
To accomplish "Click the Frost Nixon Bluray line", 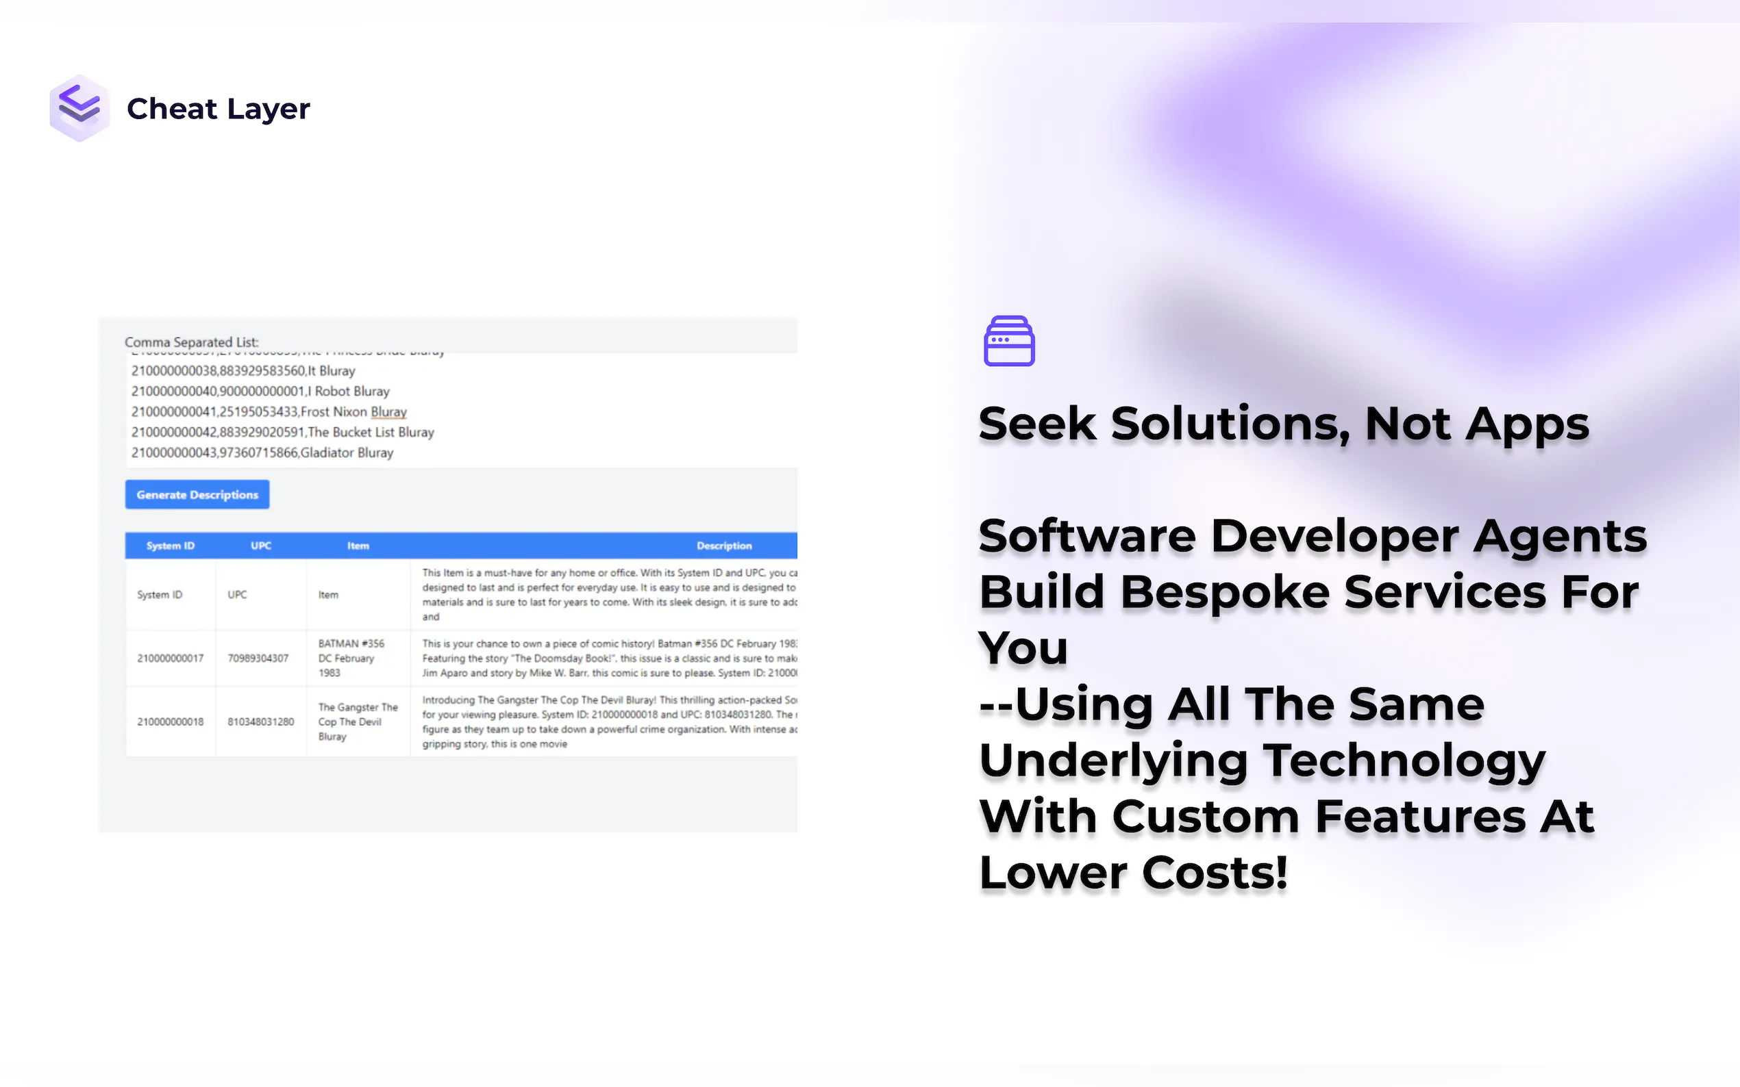I will coord(269,412).
